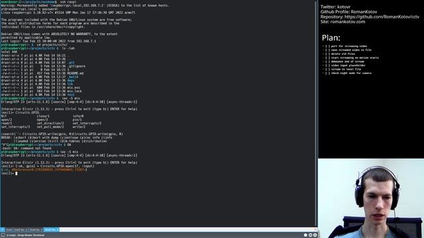Switch to the Shell No. 2 tab
The image size is (424, 238).
[21, 229]
